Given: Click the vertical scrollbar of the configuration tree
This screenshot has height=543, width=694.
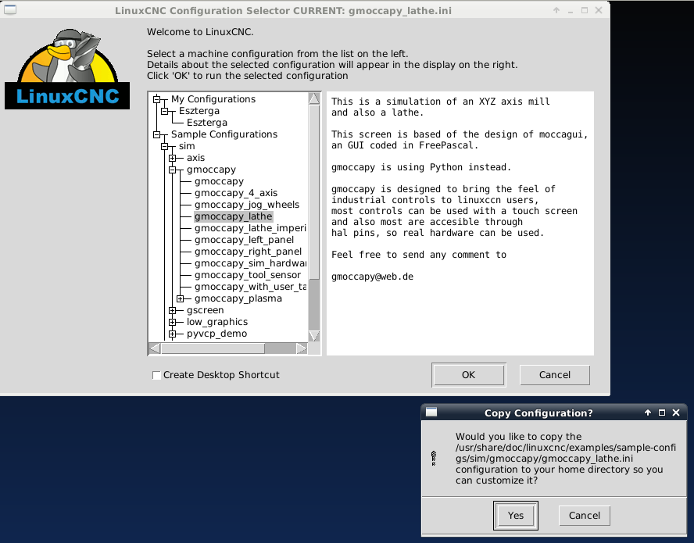Looking at the screenshot, I should pyautogui.click(x=313, y=195).
